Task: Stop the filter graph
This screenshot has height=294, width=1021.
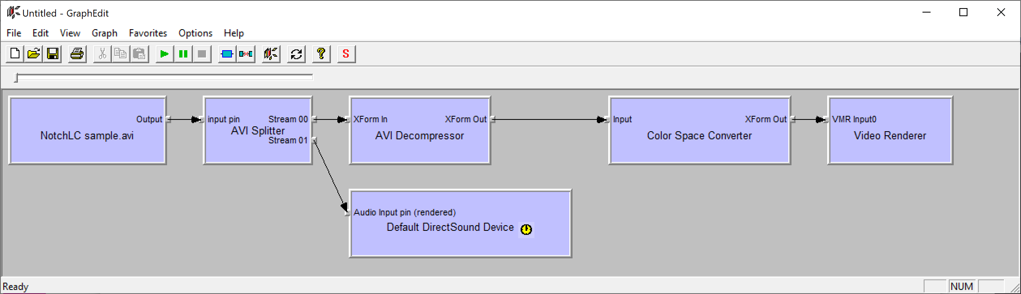Action: coord(202,54)
